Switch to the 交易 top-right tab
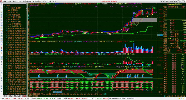Viewport: 186px width, 100px height. 171,1
